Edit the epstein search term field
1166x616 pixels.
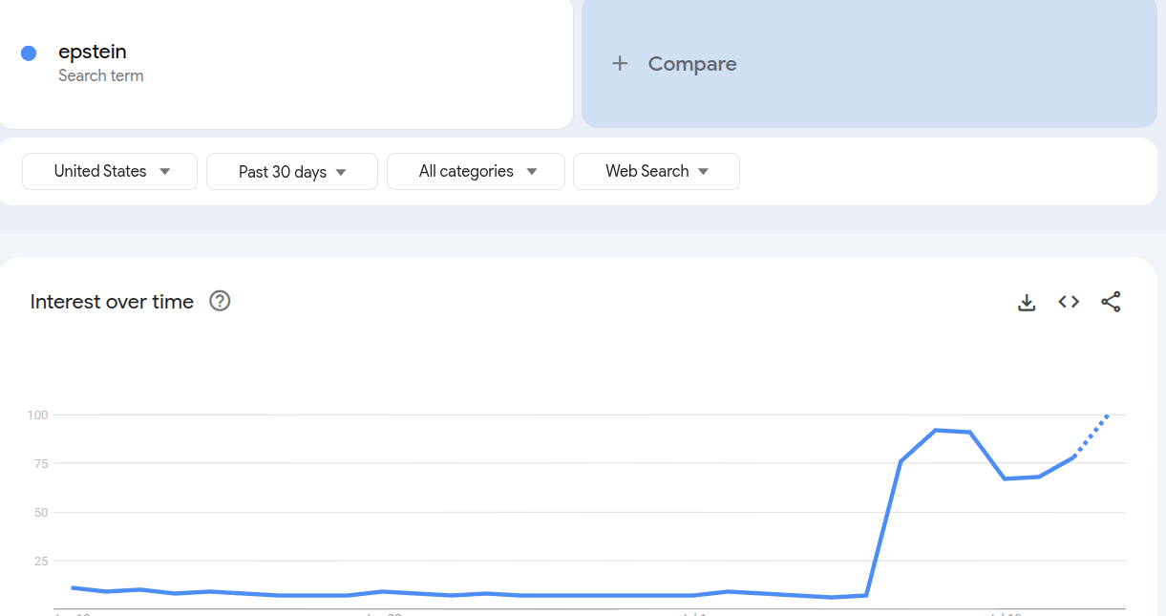(93, 53)
